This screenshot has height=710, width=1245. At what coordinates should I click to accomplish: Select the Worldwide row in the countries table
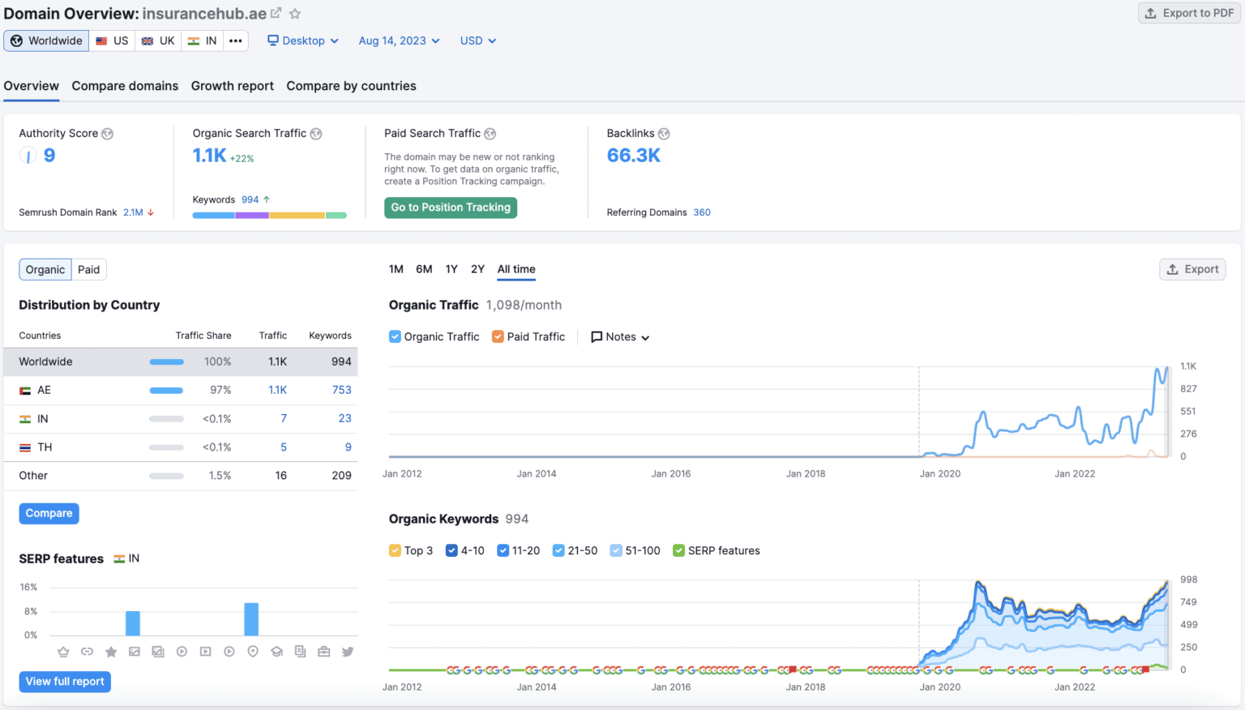(180, 361)
